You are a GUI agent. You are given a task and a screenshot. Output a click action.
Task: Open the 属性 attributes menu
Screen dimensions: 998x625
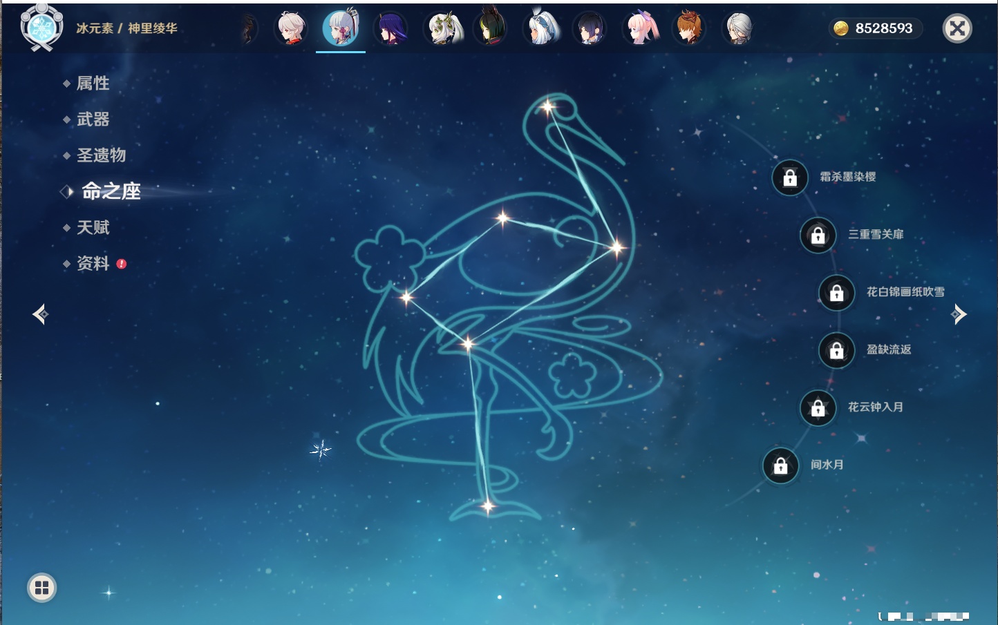[x=93, y=84]
